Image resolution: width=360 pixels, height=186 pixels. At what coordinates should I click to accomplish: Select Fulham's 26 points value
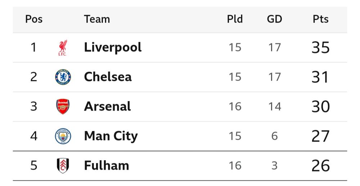pyautogui.click(x=321, y=166)
